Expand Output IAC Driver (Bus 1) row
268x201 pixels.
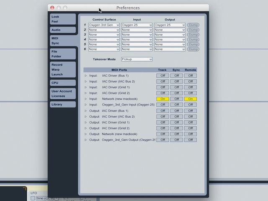(x=85, y=111)
